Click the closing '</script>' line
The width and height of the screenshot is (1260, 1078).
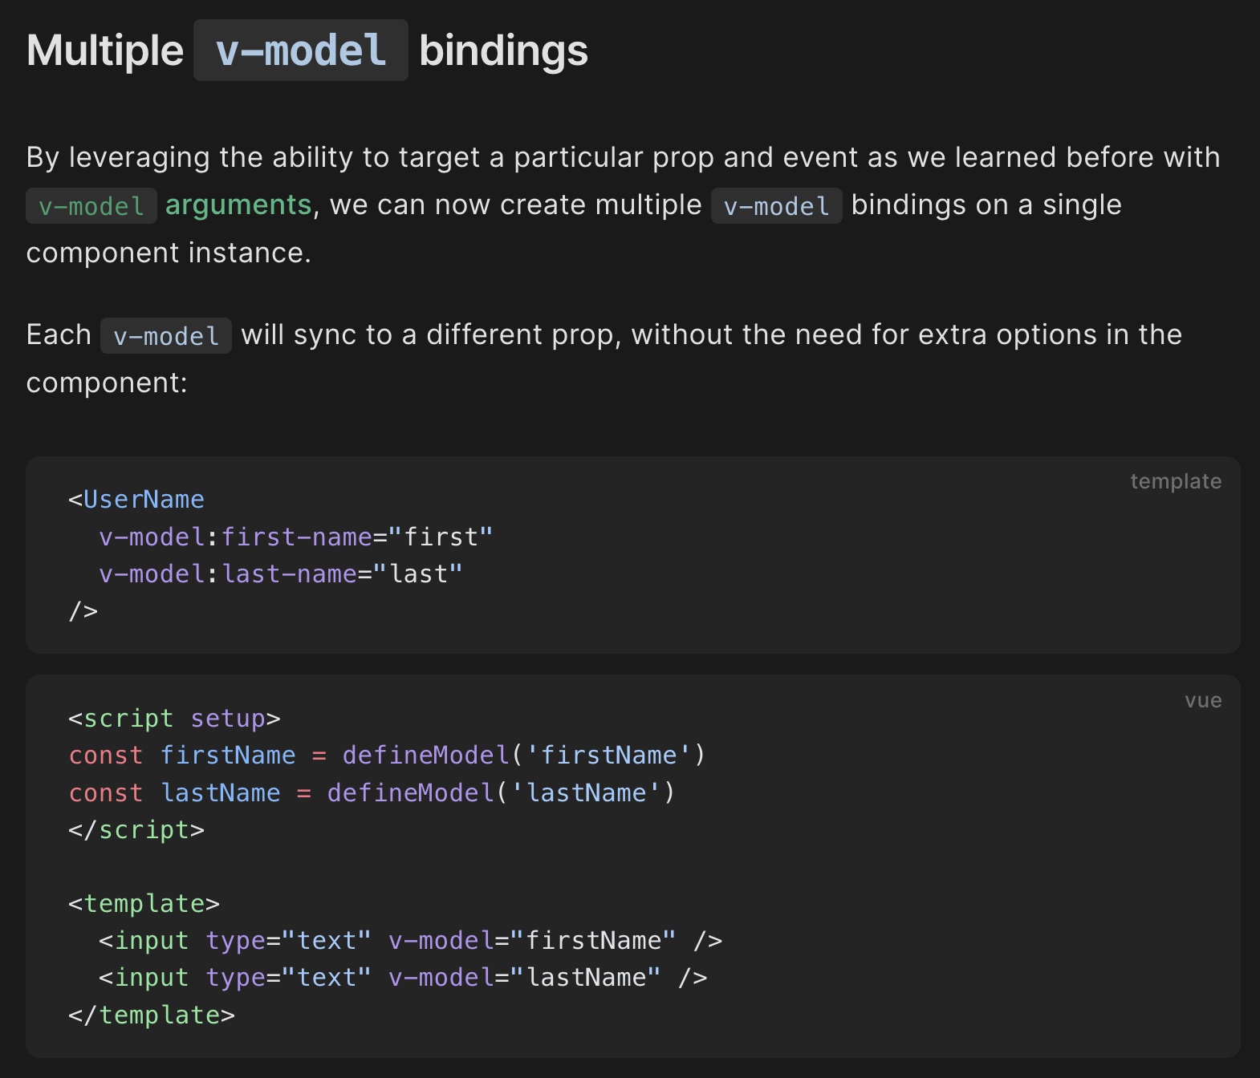pyautogui.click(x=136, y=829)
